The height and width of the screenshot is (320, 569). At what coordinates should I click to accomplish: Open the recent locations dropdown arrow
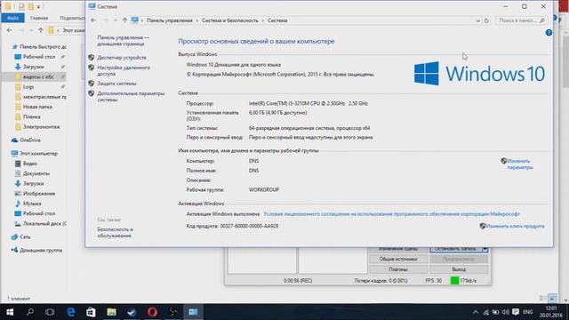(116, 20)
